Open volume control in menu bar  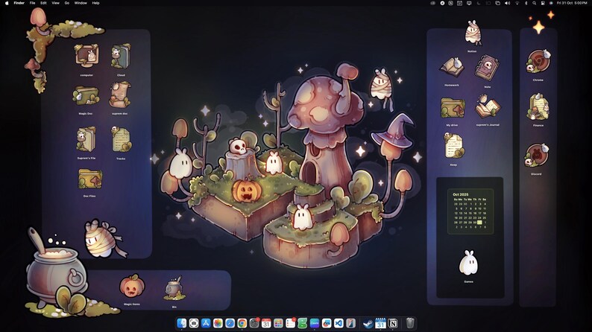coord(507,3)
